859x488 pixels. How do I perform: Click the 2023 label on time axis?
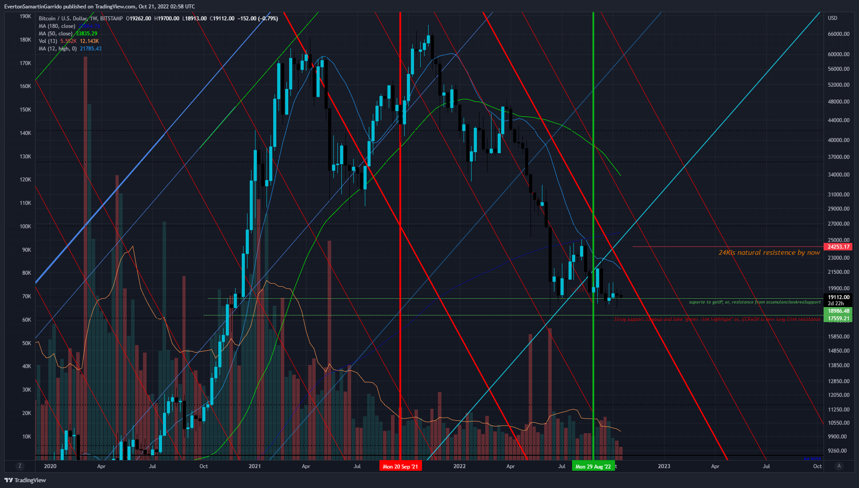tap(664, 466)
